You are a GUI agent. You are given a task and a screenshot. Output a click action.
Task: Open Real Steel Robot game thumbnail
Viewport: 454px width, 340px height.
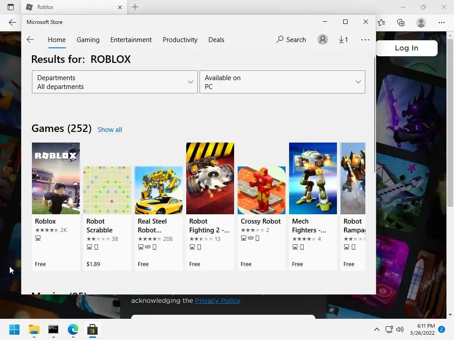tap(159, 190)
